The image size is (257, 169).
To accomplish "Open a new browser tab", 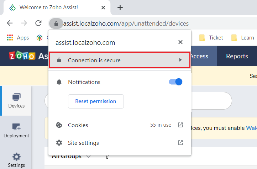I will (120, 7).
